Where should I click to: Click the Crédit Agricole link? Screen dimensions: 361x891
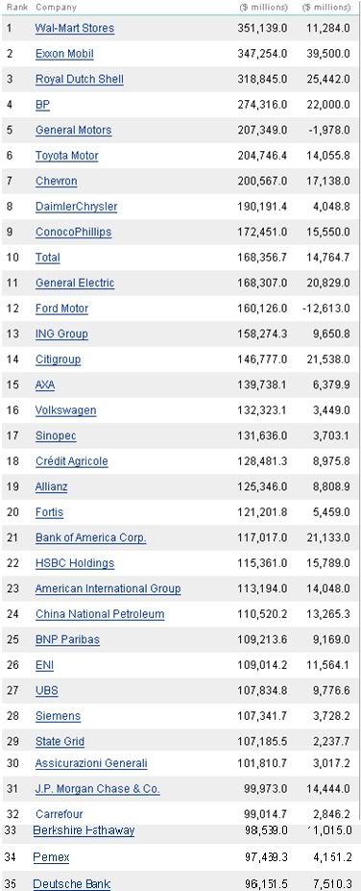[71, 461]
